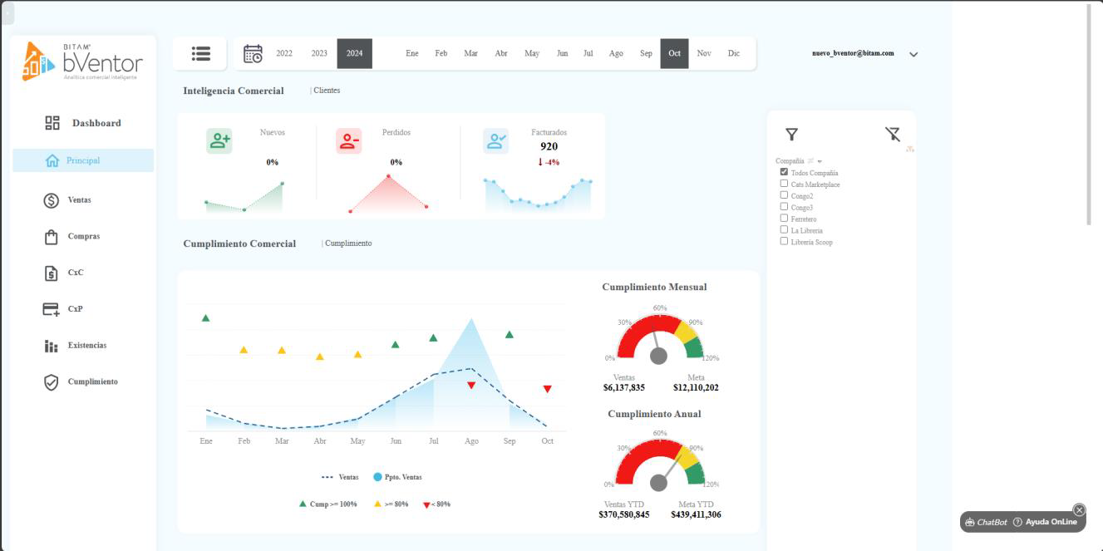
Task: Open Compras via its shopping bag icon
Action: point(51,237)
